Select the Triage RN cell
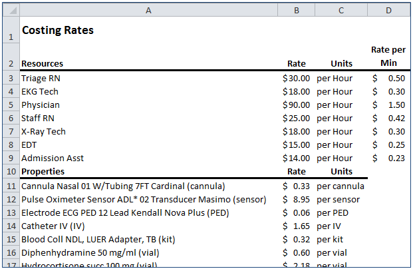Viewport: 415px width, 271px height. point(148,78)
